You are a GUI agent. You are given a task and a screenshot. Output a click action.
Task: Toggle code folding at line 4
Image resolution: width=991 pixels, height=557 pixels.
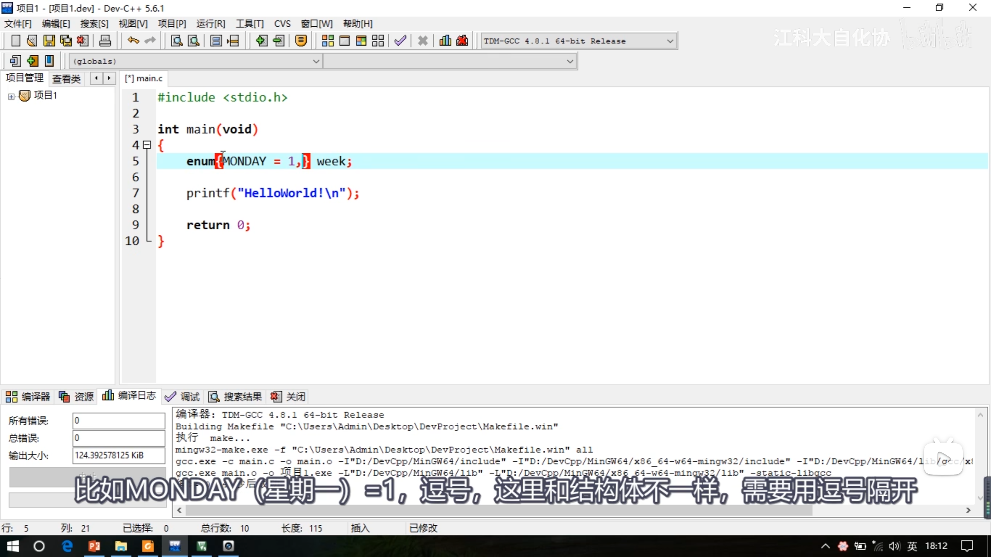[x=147, y=145]
